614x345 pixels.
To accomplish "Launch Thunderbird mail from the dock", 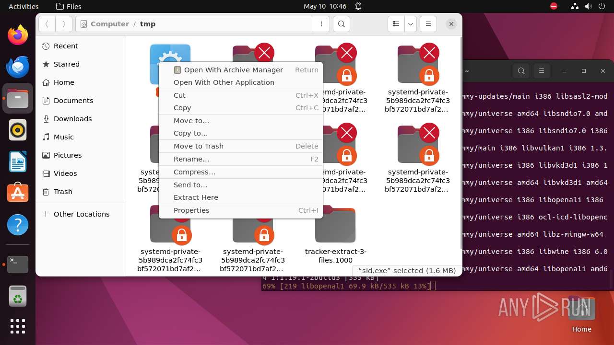I will pyautogui.click(x=18, y=67).
